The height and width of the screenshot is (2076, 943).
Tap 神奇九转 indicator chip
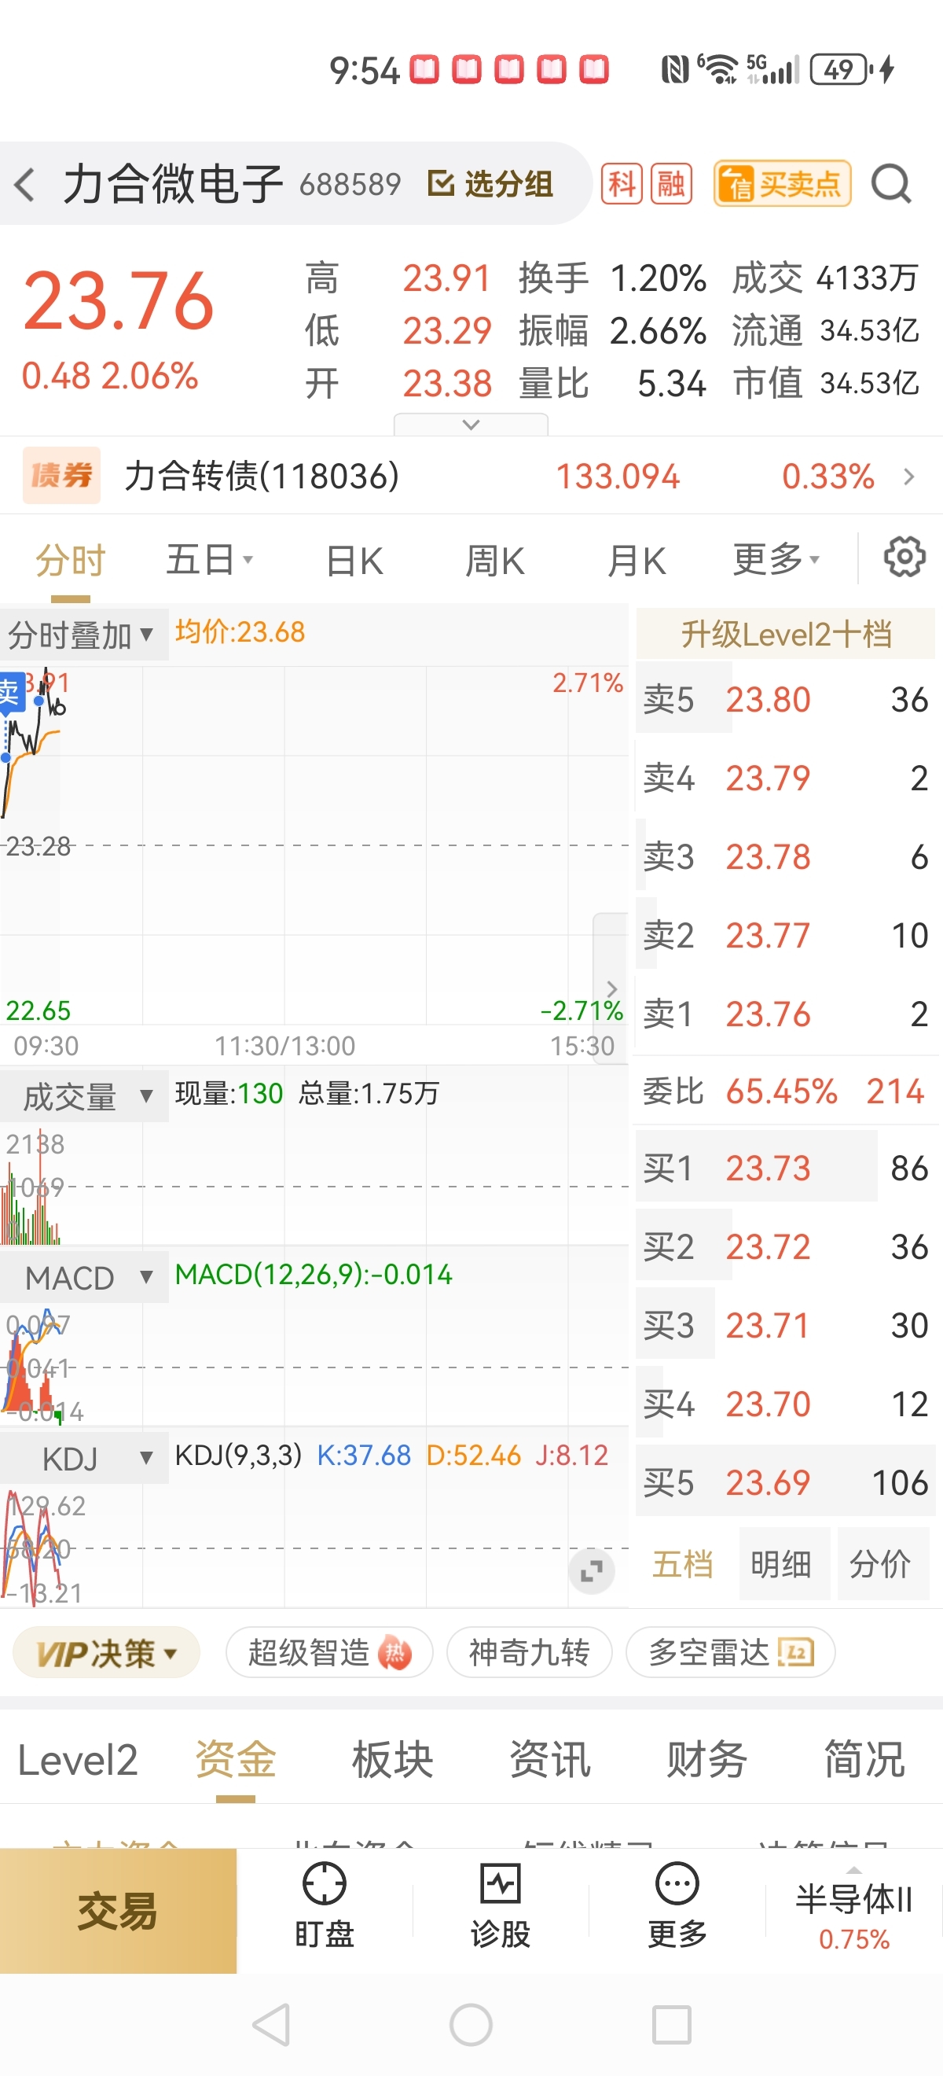pos(529,1653)
